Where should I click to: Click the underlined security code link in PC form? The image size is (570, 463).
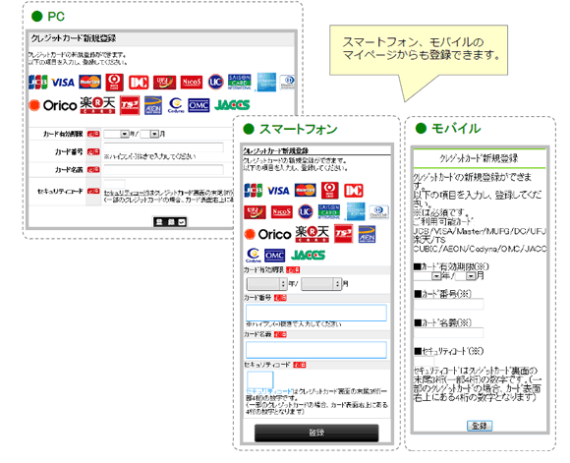(x=124, y=193)
